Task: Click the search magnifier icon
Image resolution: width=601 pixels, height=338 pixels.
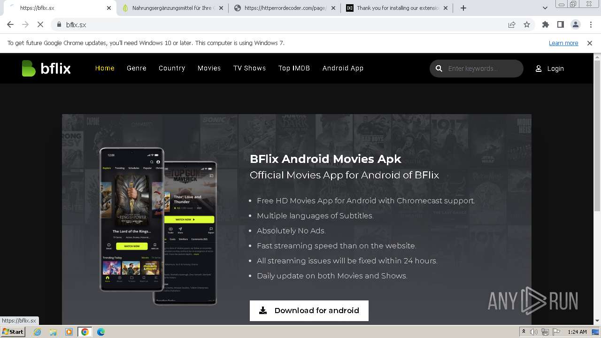Action: [x=439, y=69]
